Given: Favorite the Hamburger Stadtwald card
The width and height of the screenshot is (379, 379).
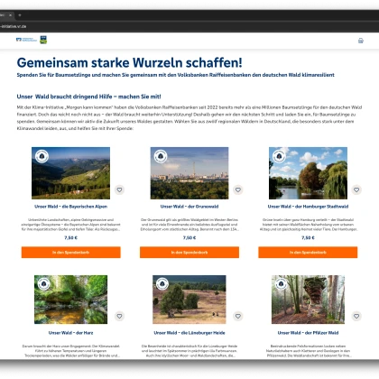Looking at the screenshot, I should (356, 189).
